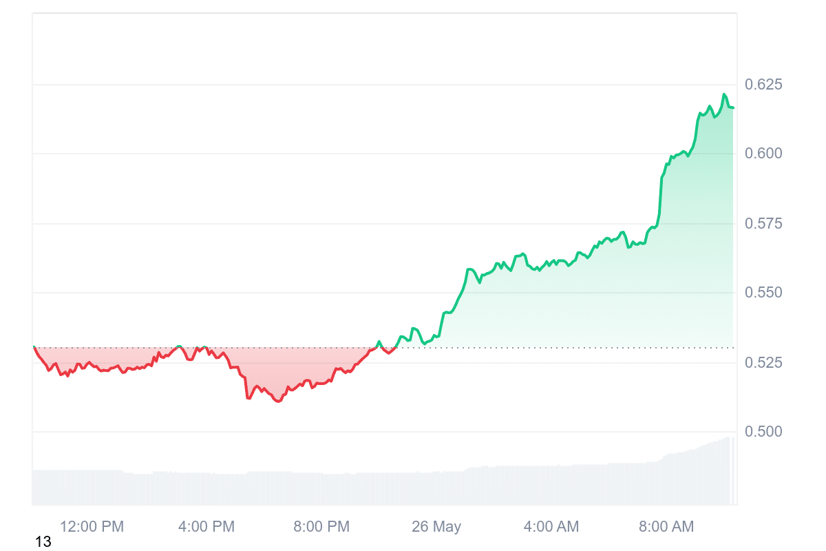The height and width of the screenshot is (551, 826).
Task: Select the 8:00 PM time axis label
Action: point(321,527)
